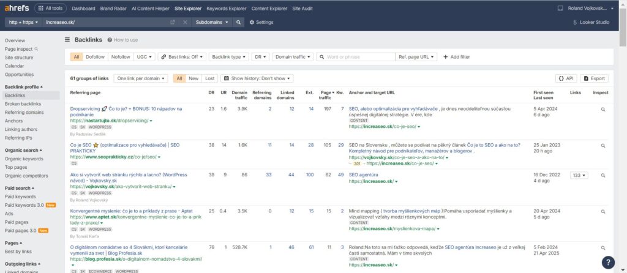Change the Subdomains mode dropdown
627x273 pixels.
tap(211, 23)
